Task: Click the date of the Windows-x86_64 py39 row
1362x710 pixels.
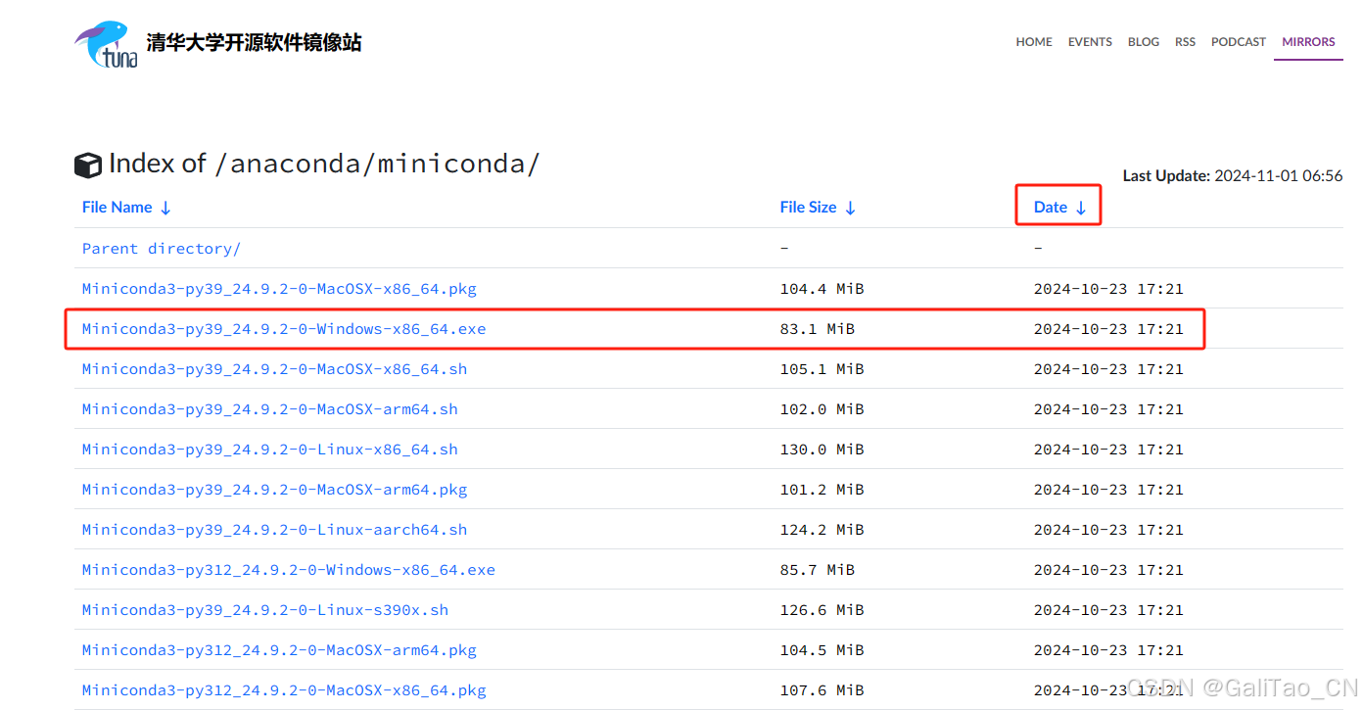Action: (x=1108, y=329)
